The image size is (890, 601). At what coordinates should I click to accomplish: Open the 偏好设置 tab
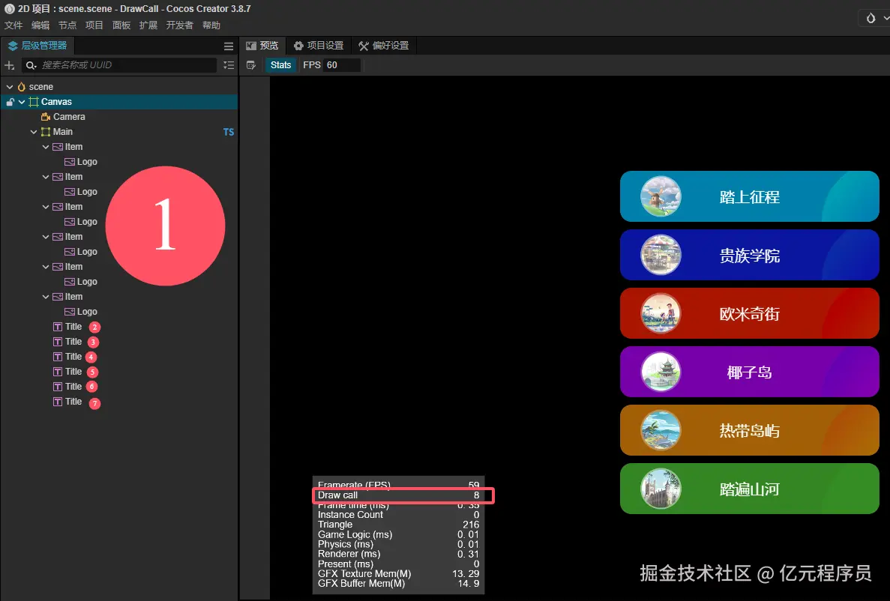383,46
